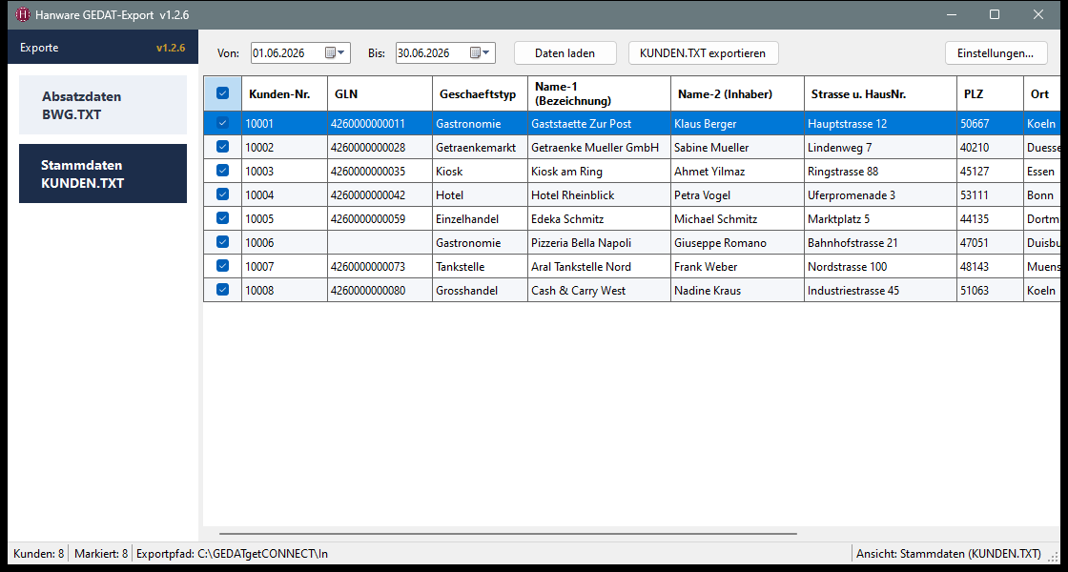Click Petra Vogel cell
1068x572 pixels.
click(x=738, y=195)
